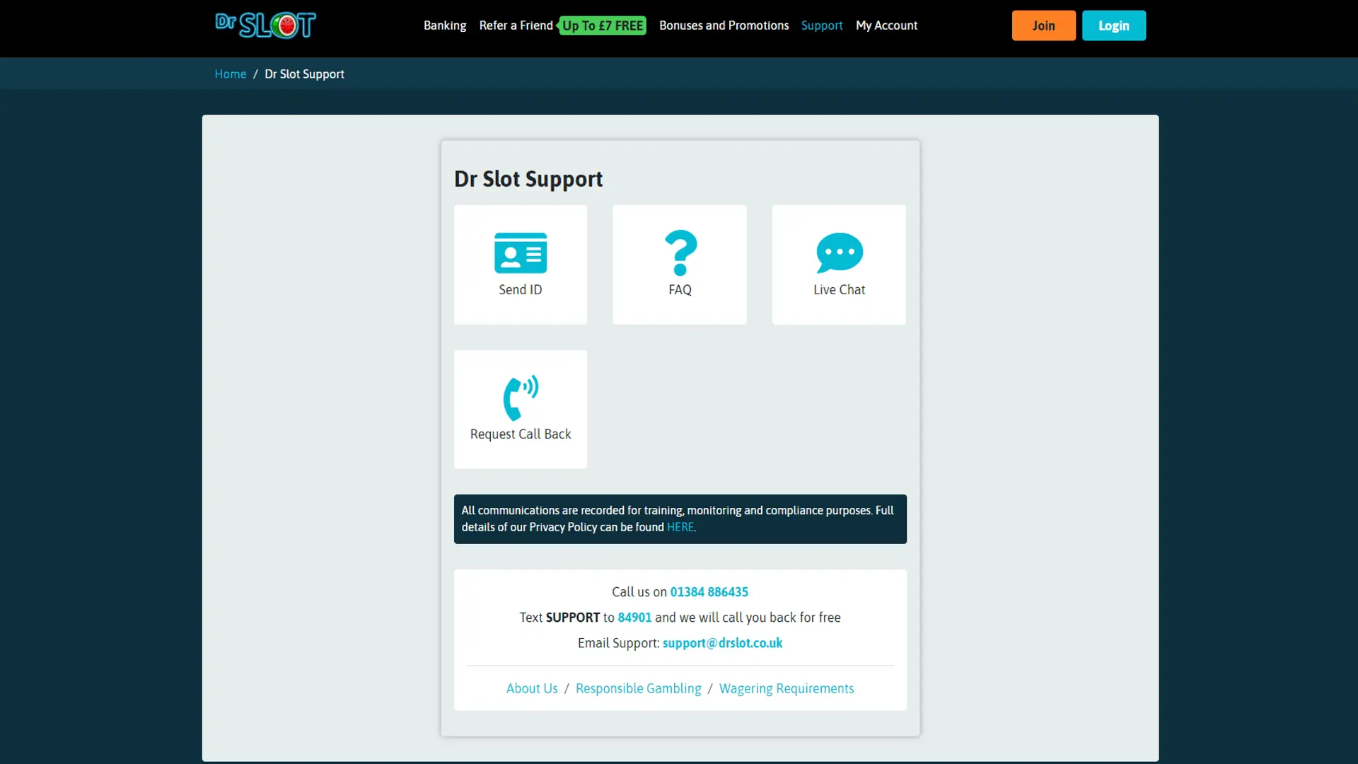Click phone number 01384 886435
This screenshot has width=1358, height=764.
pyautogui.click(x=709, y=592)
